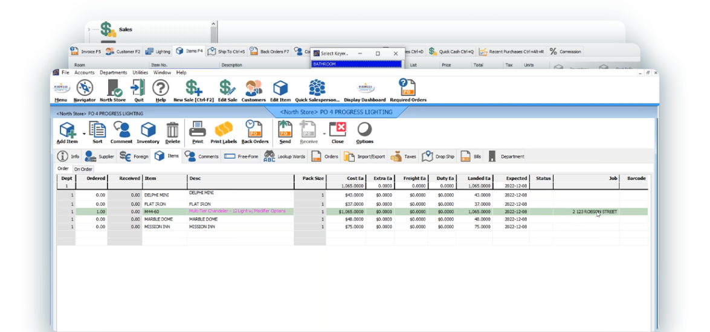This screenshot has height=332, width=710.
Task: Switch to the Lookup Words tab
Action: [x=285, y=156]
